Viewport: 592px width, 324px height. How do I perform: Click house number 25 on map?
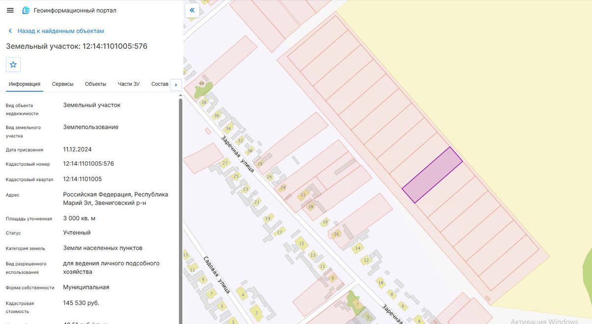236,176
